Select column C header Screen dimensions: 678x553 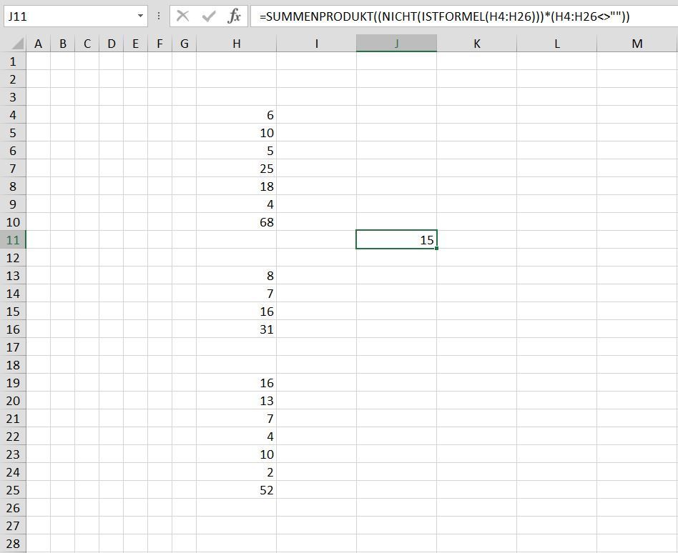pos(87,44)
